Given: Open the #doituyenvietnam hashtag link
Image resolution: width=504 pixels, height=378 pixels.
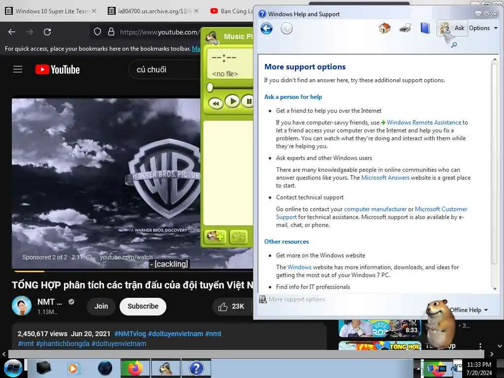Looking at the screenshot, I should (x=176, y=334).
